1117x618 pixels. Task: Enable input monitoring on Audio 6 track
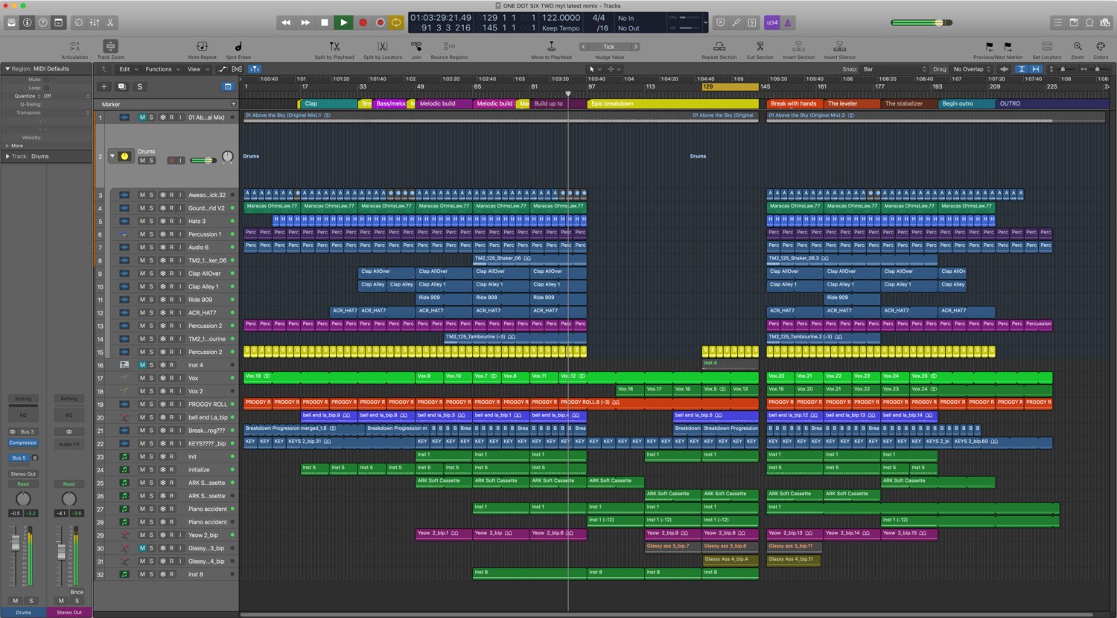point(179,248)
